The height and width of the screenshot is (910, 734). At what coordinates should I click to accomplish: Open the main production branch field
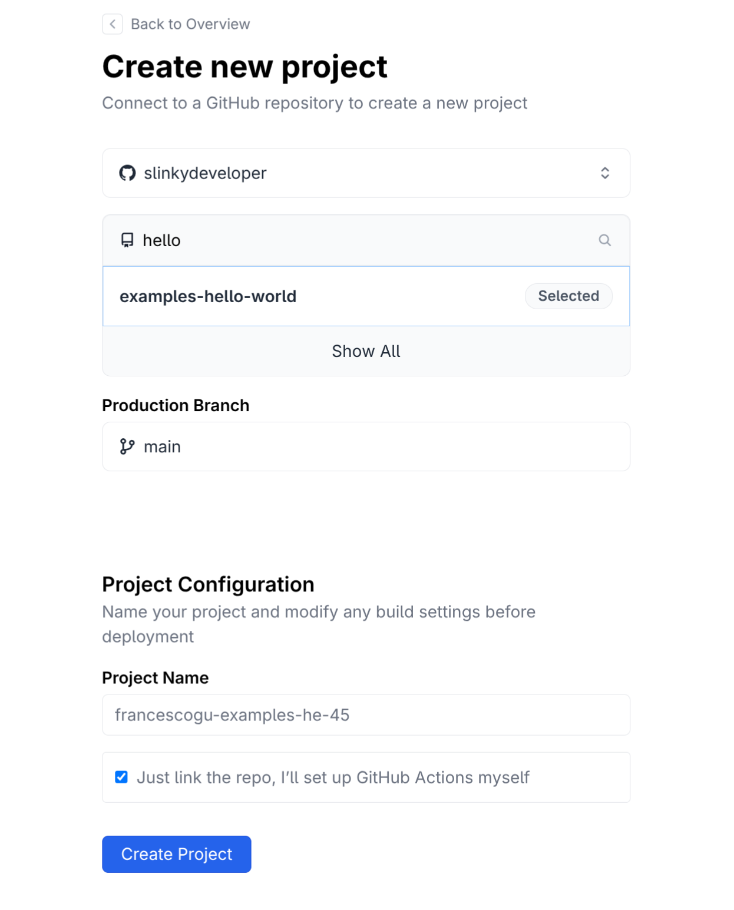tap(365, 446)
